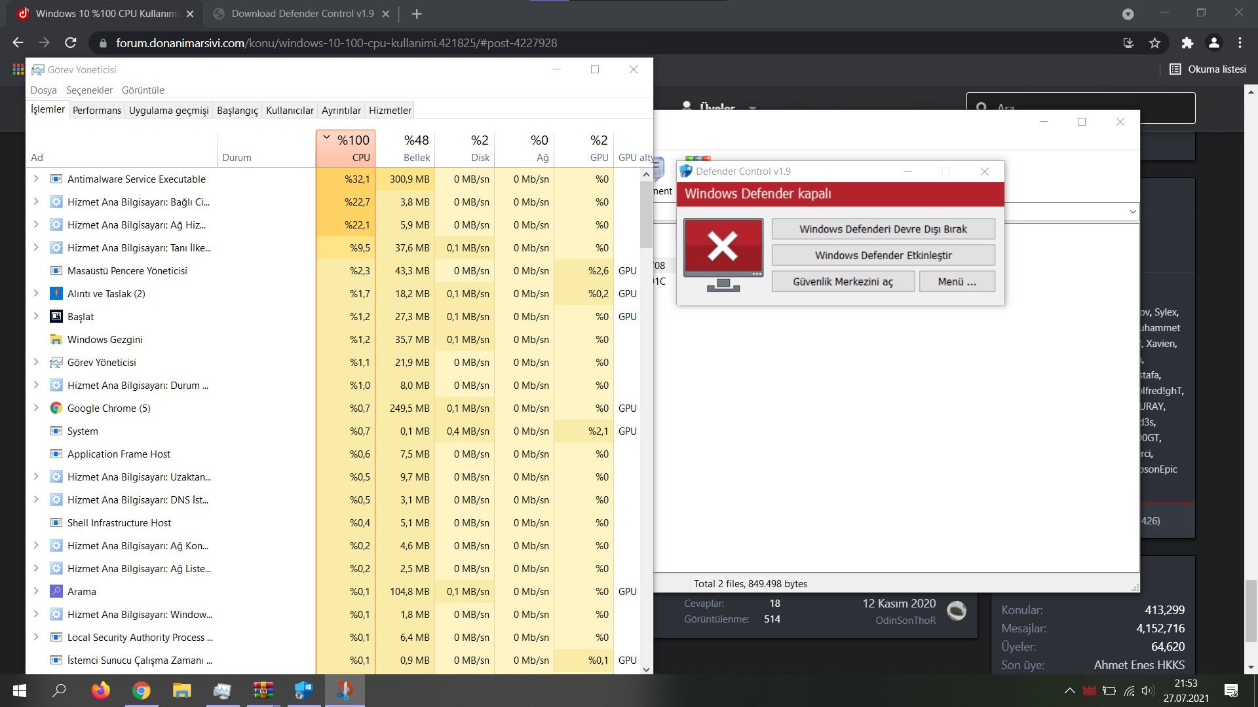Image resolution: width=1258 pixels, height=707 pixels.
Task: Go back in Chrome history
Action: [18, 43]
